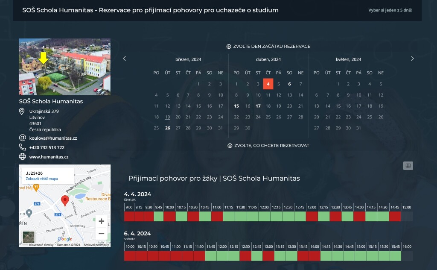Select the highlighted date 4 in duben 2024
437x270 pixels.
[x=268, y=84]
